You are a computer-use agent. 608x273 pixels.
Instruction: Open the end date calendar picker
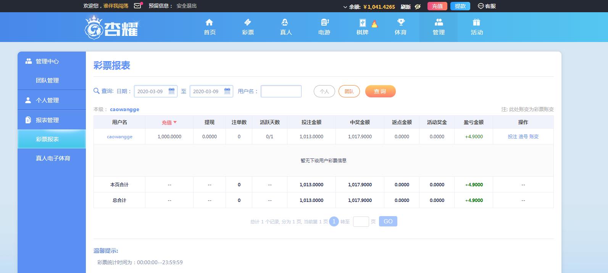click(x=227, y=91)
